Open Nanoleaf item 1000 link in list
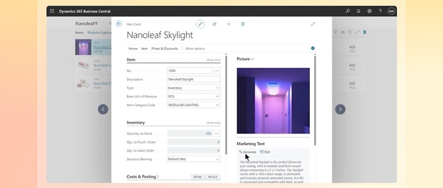Screen dimensions: 443x188 (102, 47)
